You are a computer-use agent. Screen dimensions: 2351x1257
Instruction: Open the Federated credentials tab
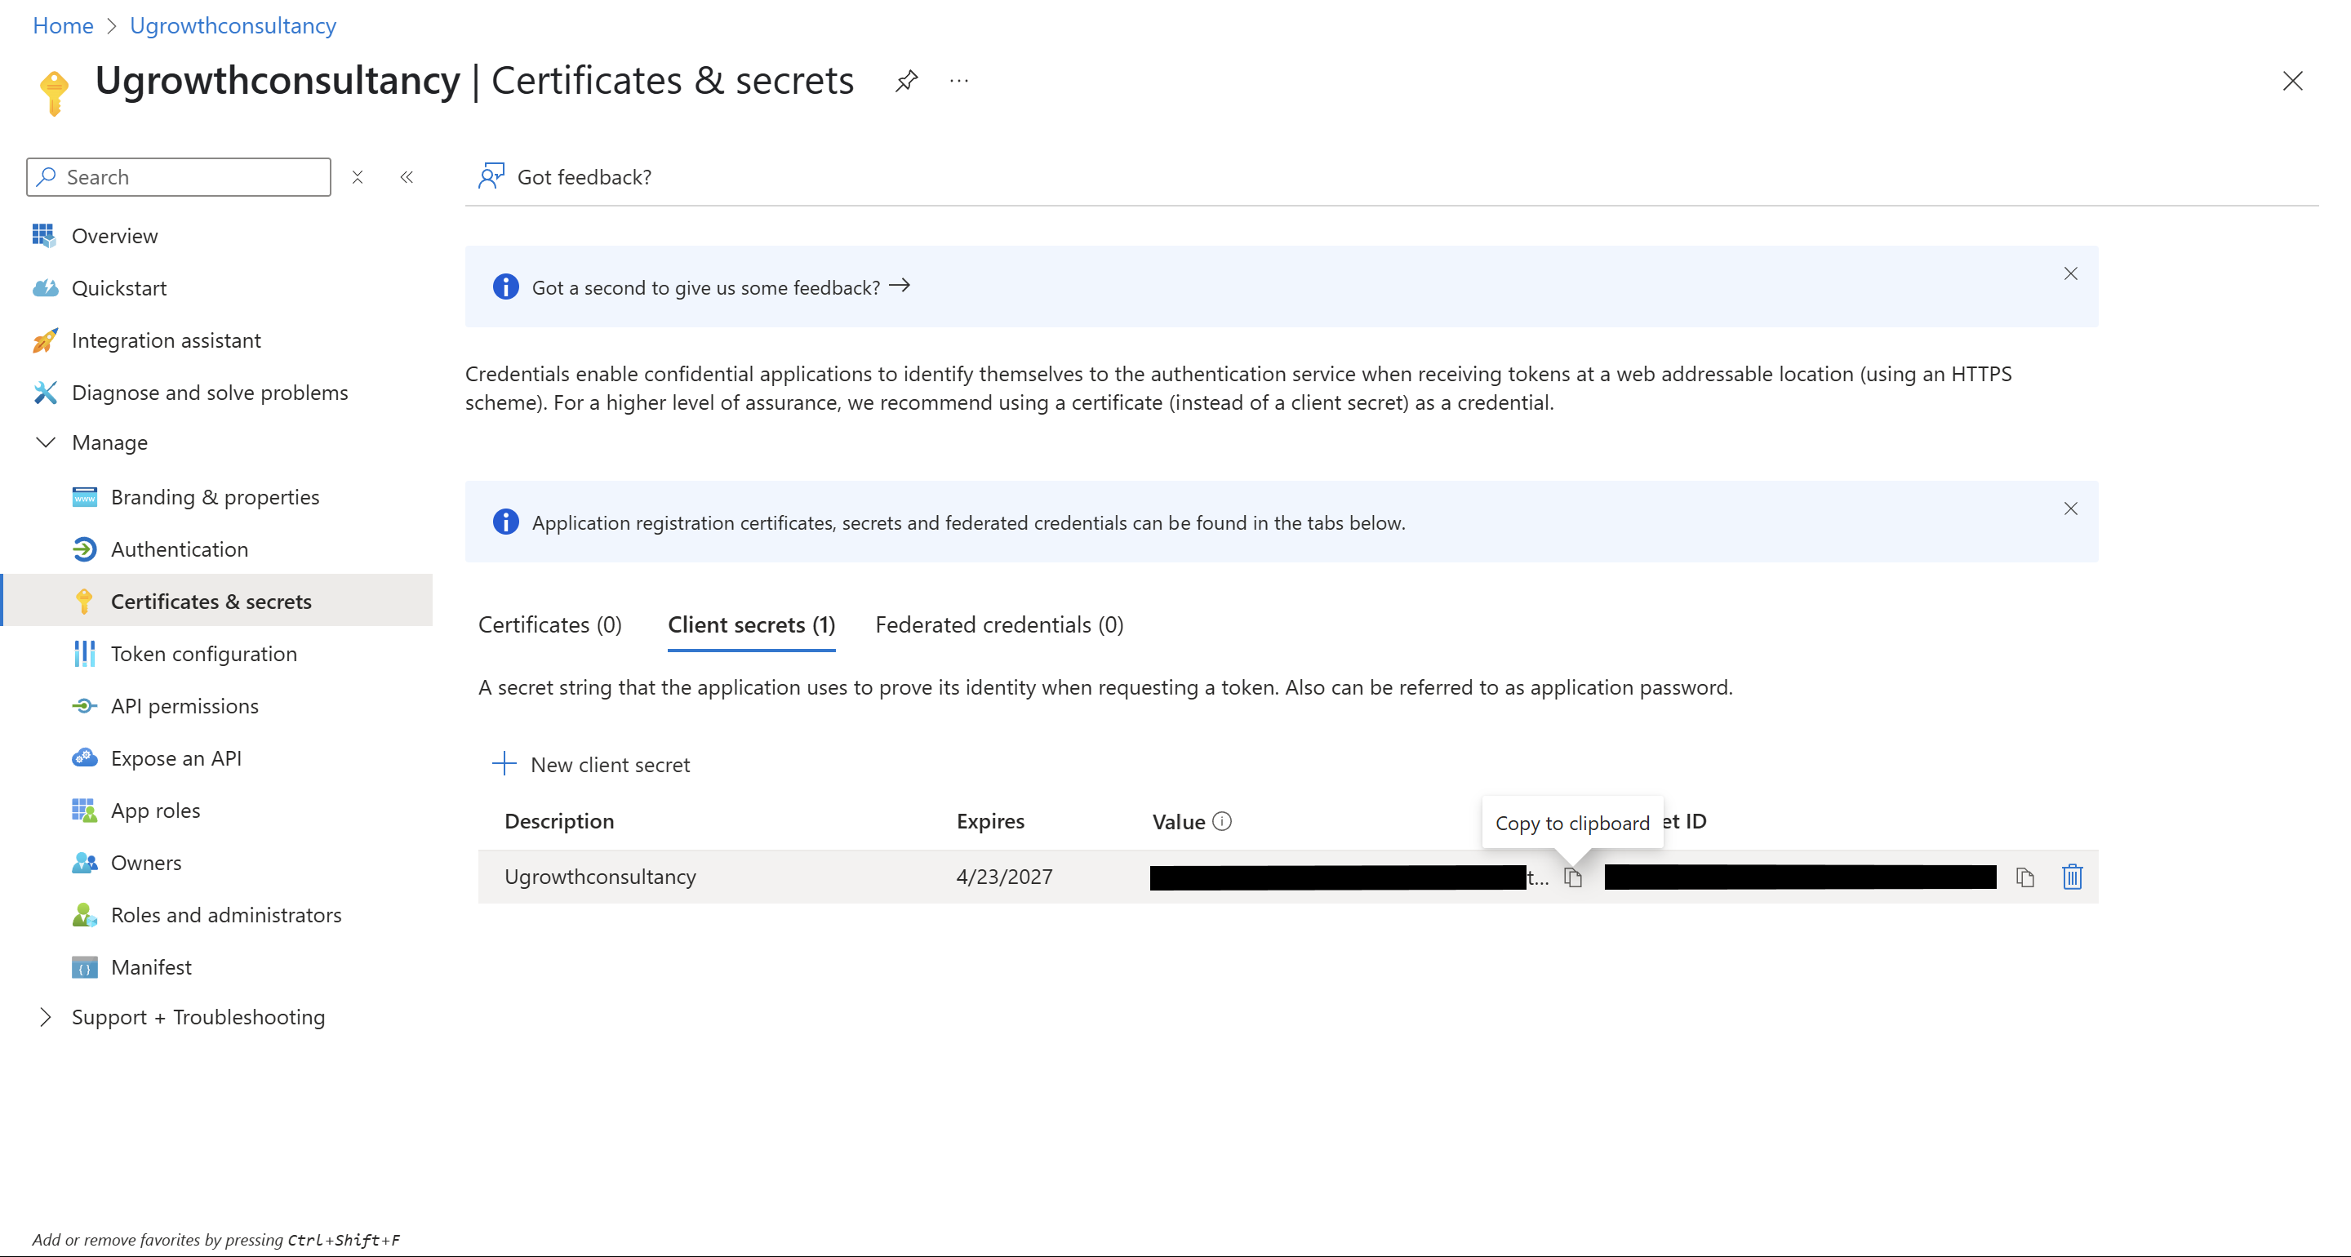[x=998, y=624]
